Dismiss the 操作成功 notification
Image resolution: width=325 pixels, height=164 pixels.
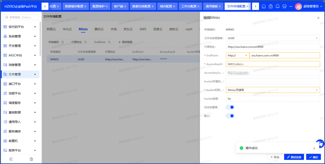click(314, 148)
